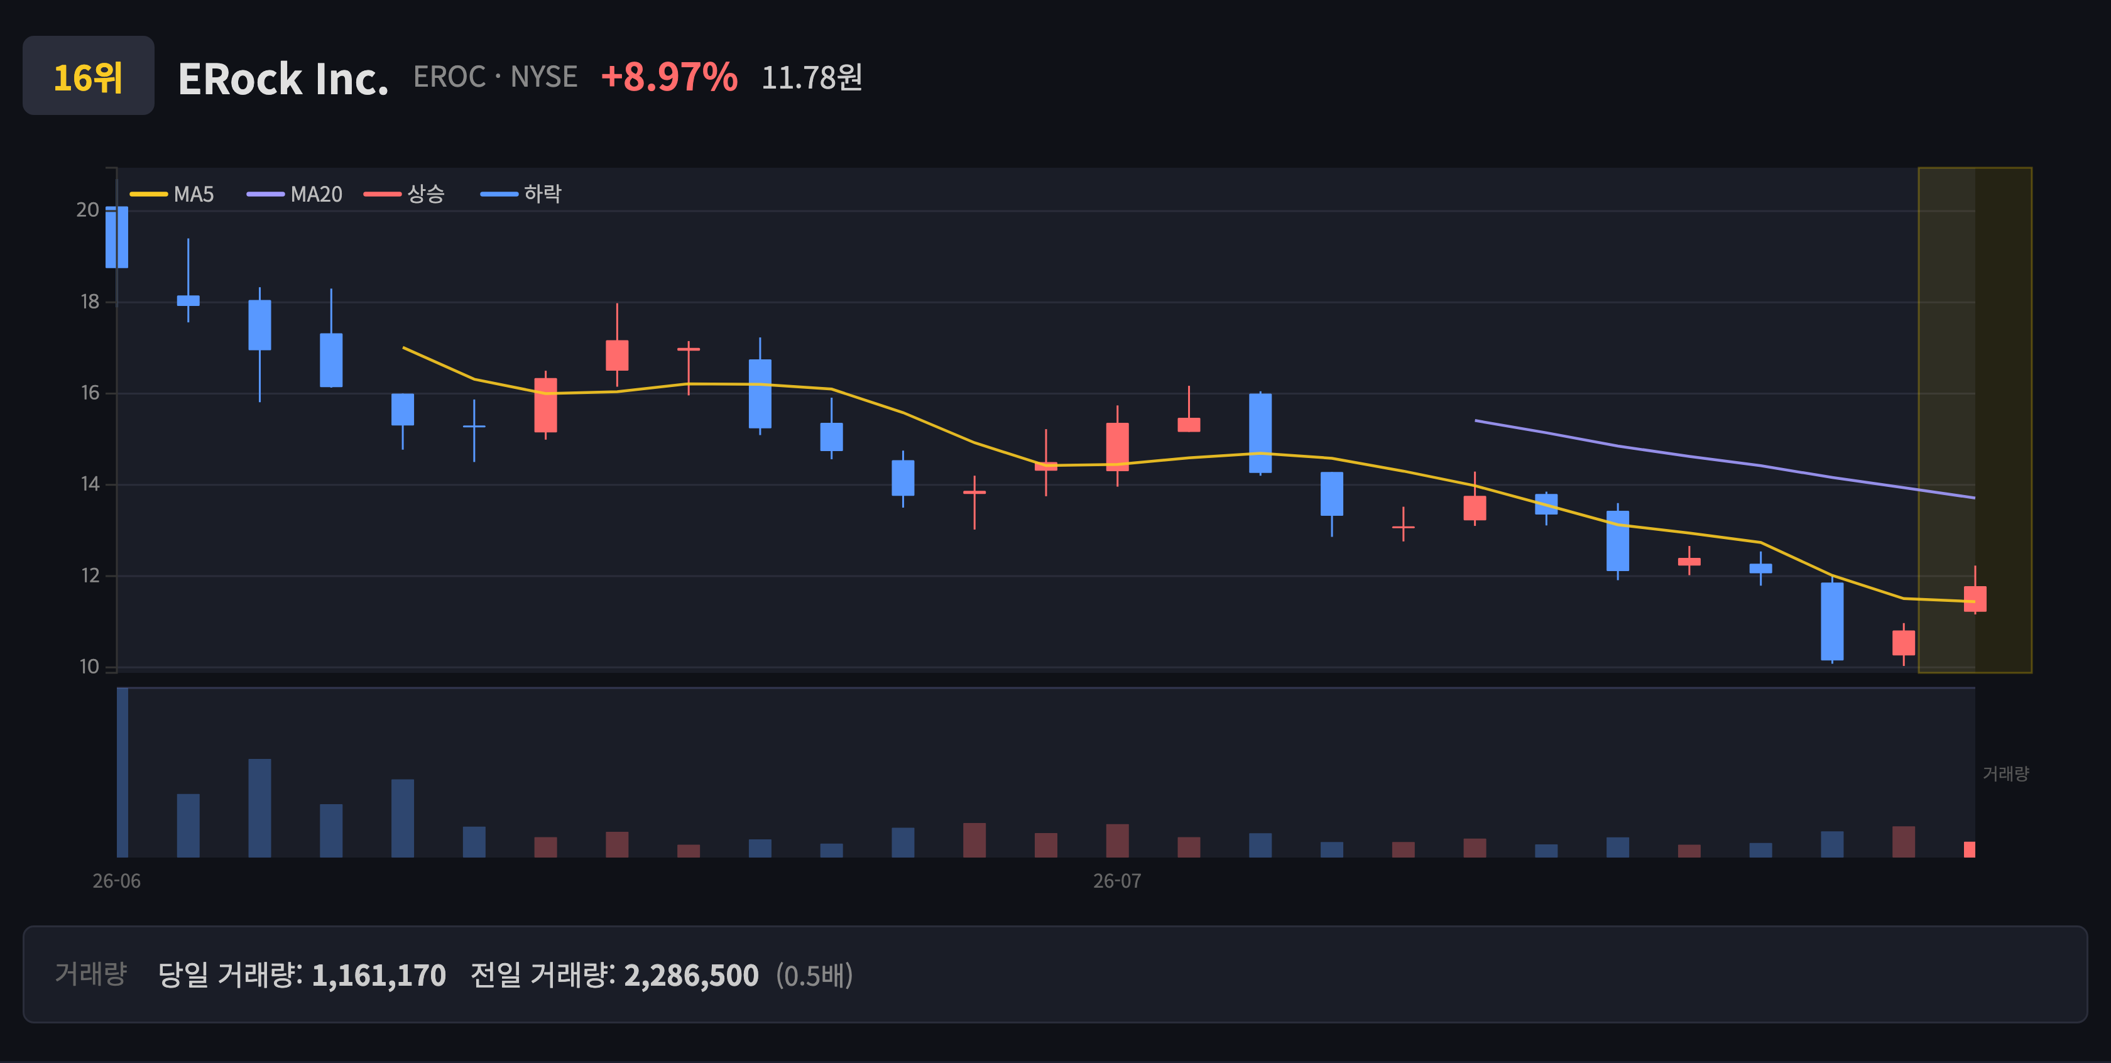The width and height of the screenshot is (2111, 1063).
Task: Click the price axis label 16
Action: (89, 393)
